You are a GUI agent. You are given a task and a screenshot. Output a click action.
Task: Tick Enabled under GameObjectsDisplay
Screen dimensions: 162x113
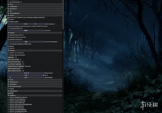click(8, 89)
